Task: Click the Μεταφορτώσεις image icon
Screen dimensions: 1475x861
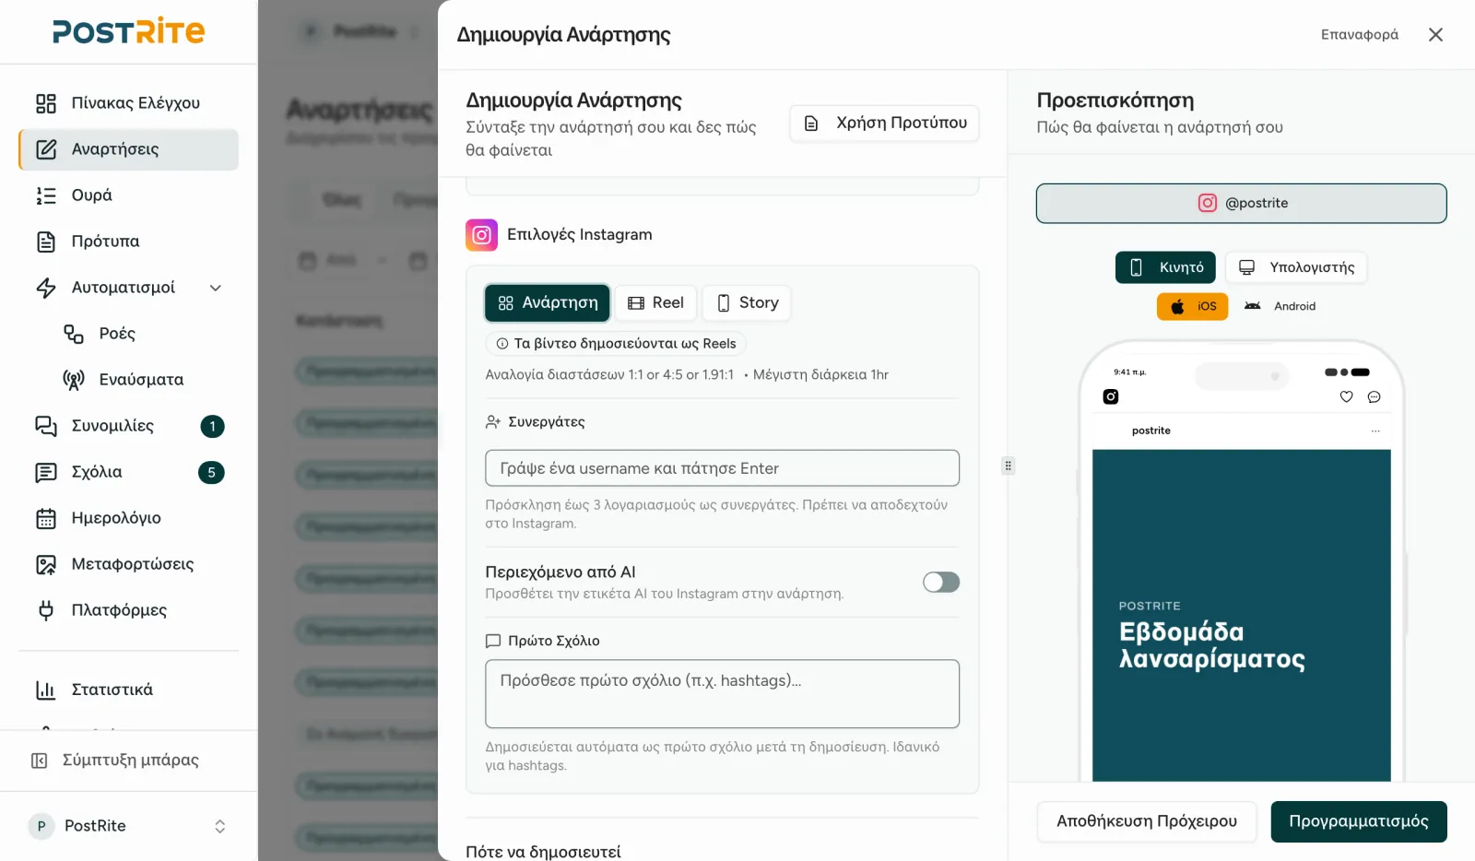Action: click(46, 564)
